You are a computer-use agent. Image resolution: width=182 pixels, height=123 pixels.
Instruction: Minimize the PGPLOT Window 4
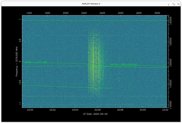coord(169,4)
